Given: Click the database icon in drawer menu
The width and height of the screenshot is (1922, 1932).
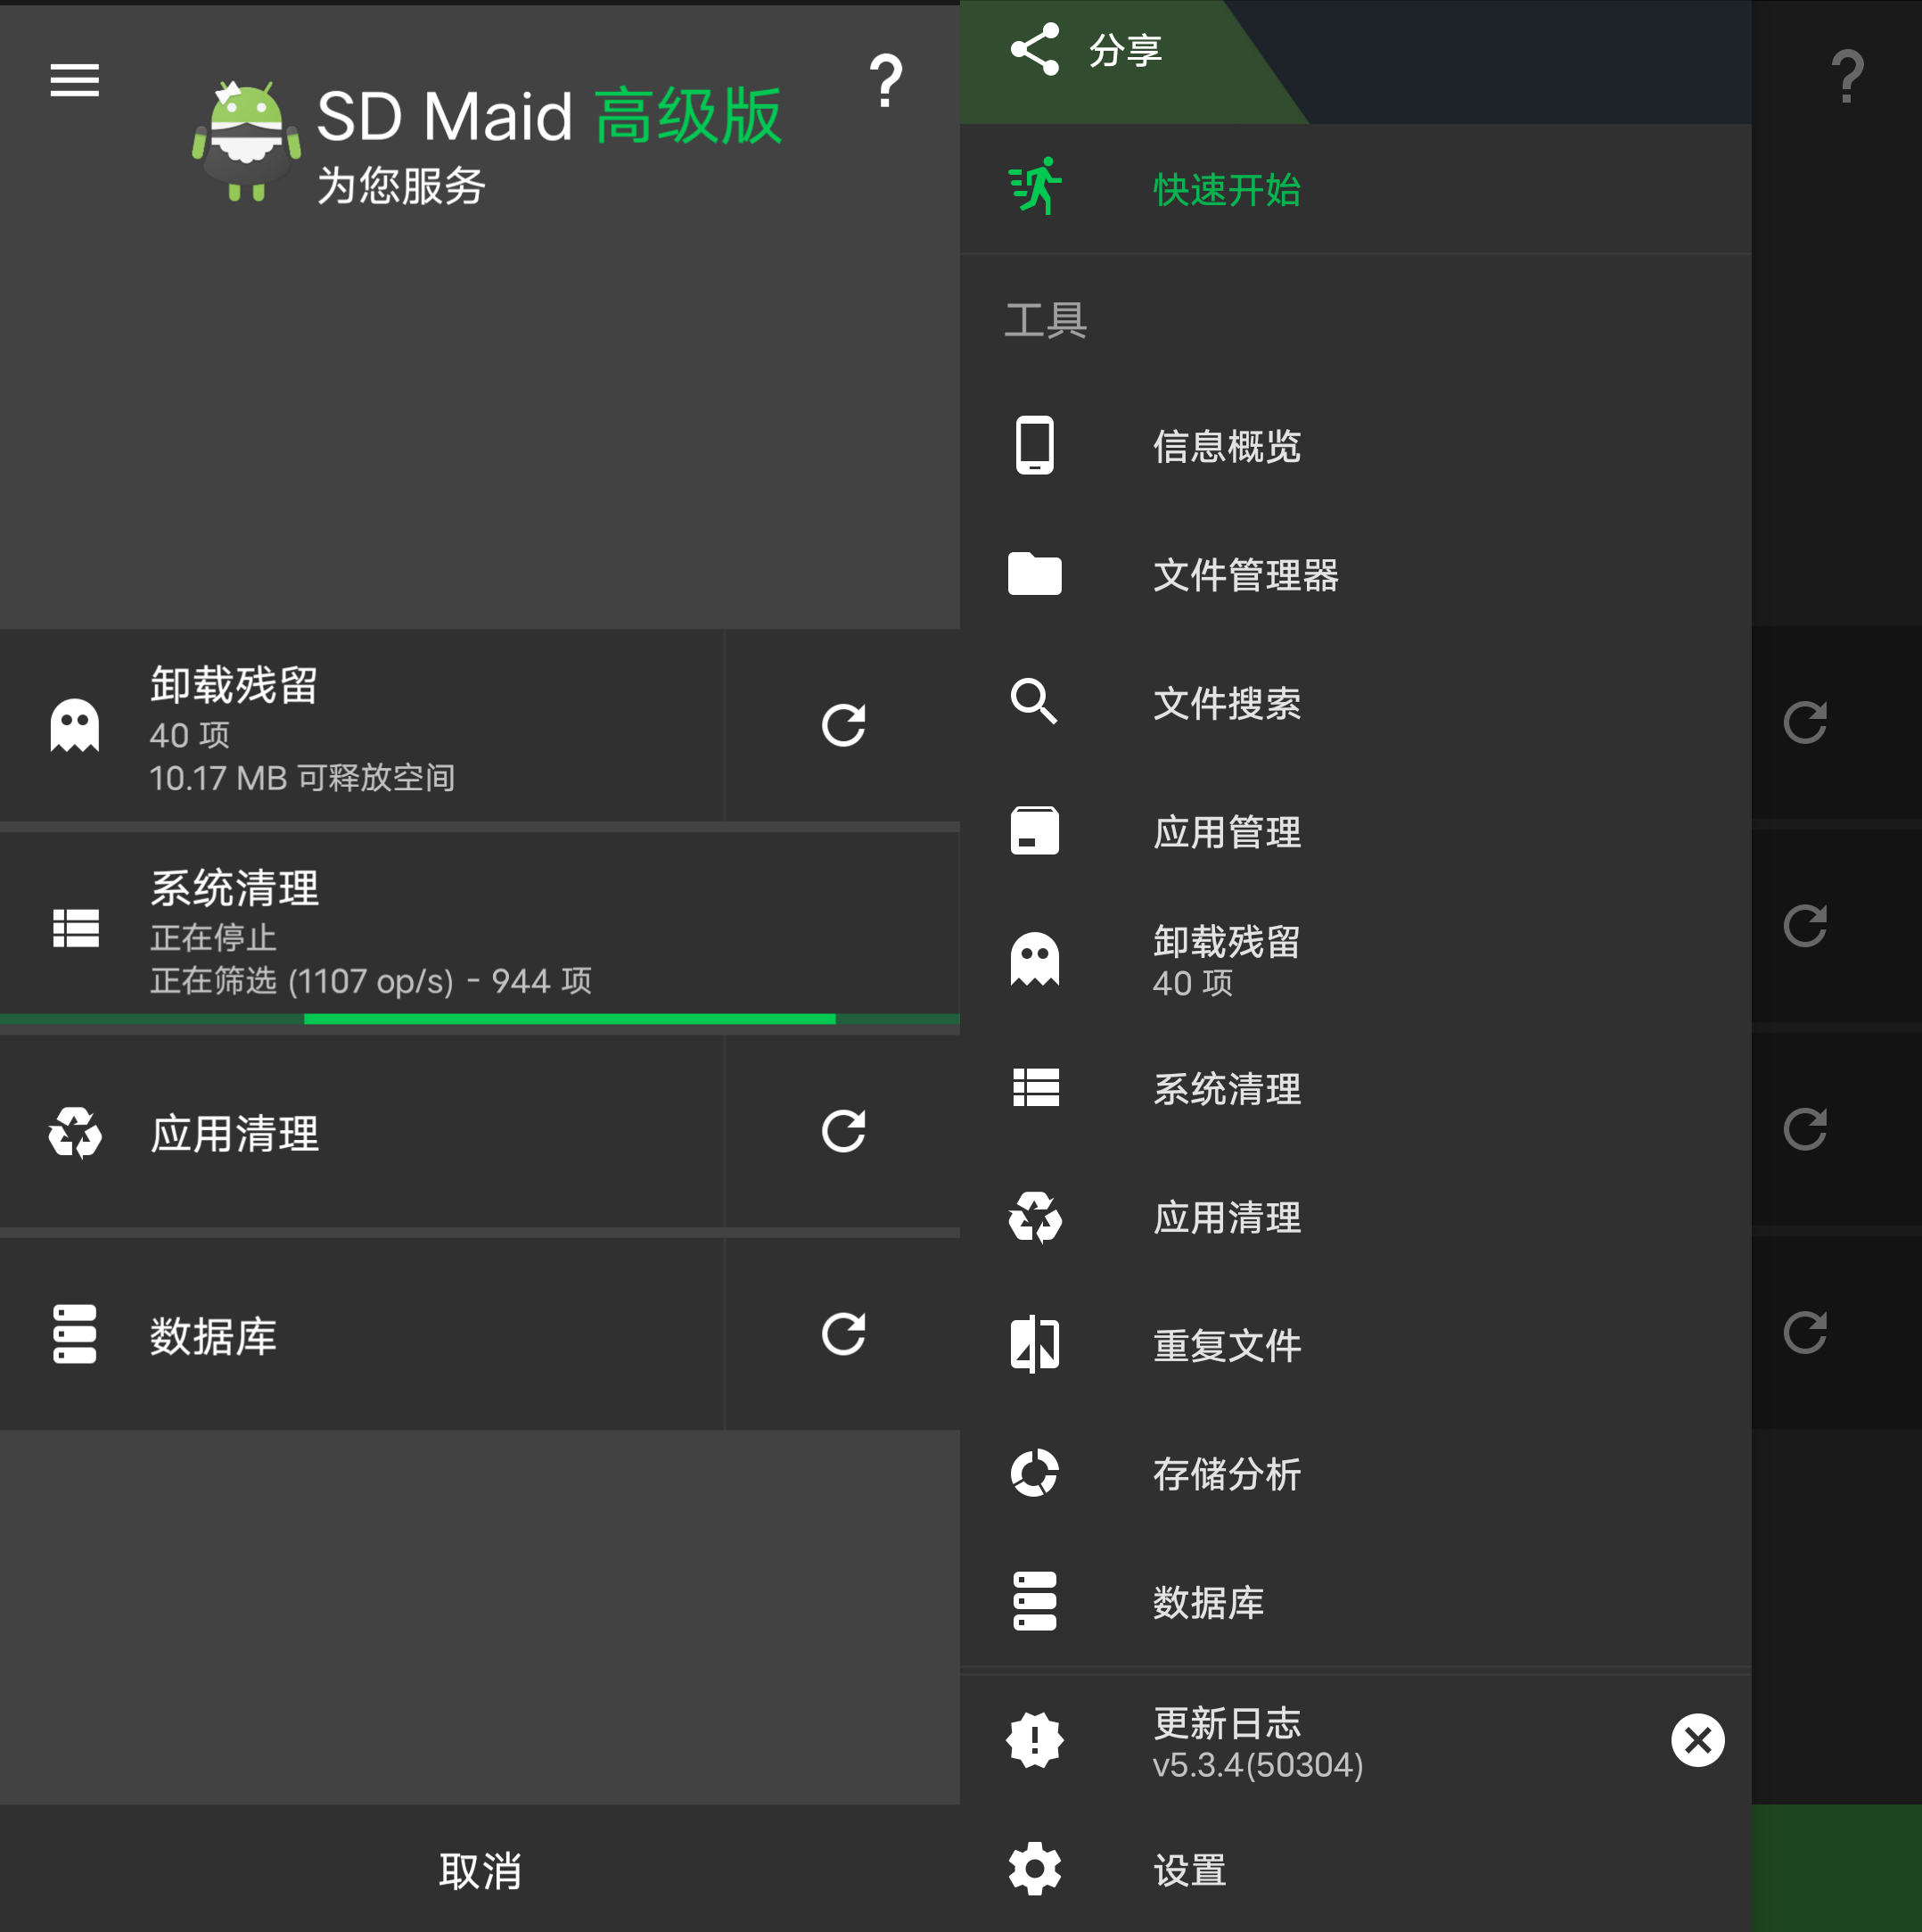Looking at the screenshot, I should pyautogui.click(x=1034, y=1601).
